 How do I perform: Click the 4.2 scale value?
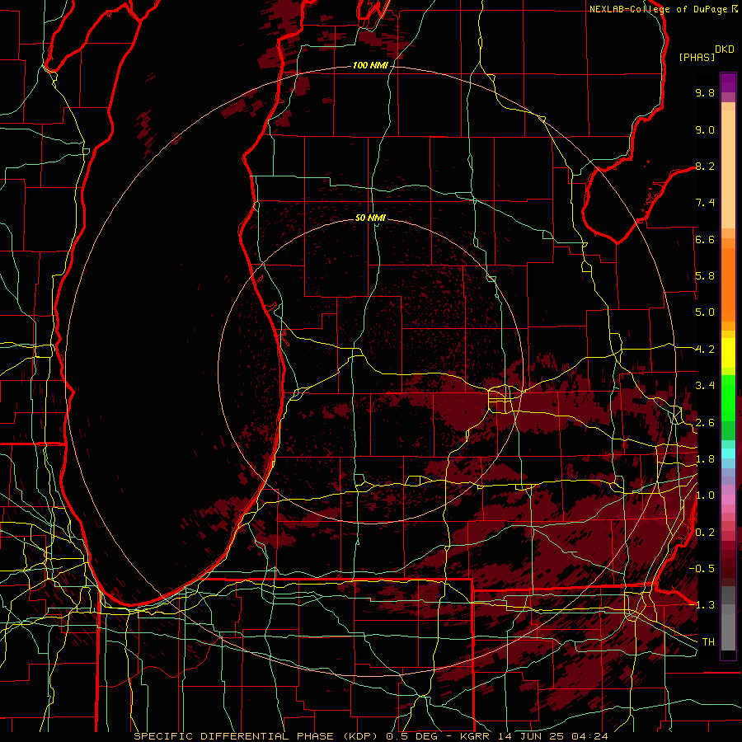point(705,350)
